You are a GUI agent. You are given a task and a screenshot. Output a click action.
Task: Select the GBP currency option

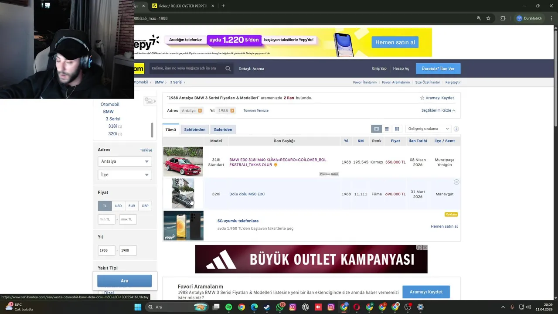pos(145,206)
